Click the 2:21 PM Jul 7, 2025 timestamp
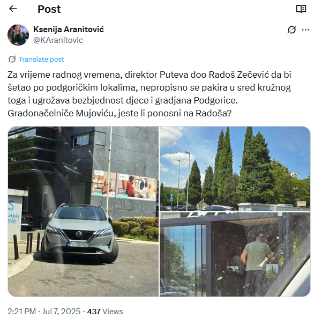Screen dimensions: 314x318 tap(44, 312)
